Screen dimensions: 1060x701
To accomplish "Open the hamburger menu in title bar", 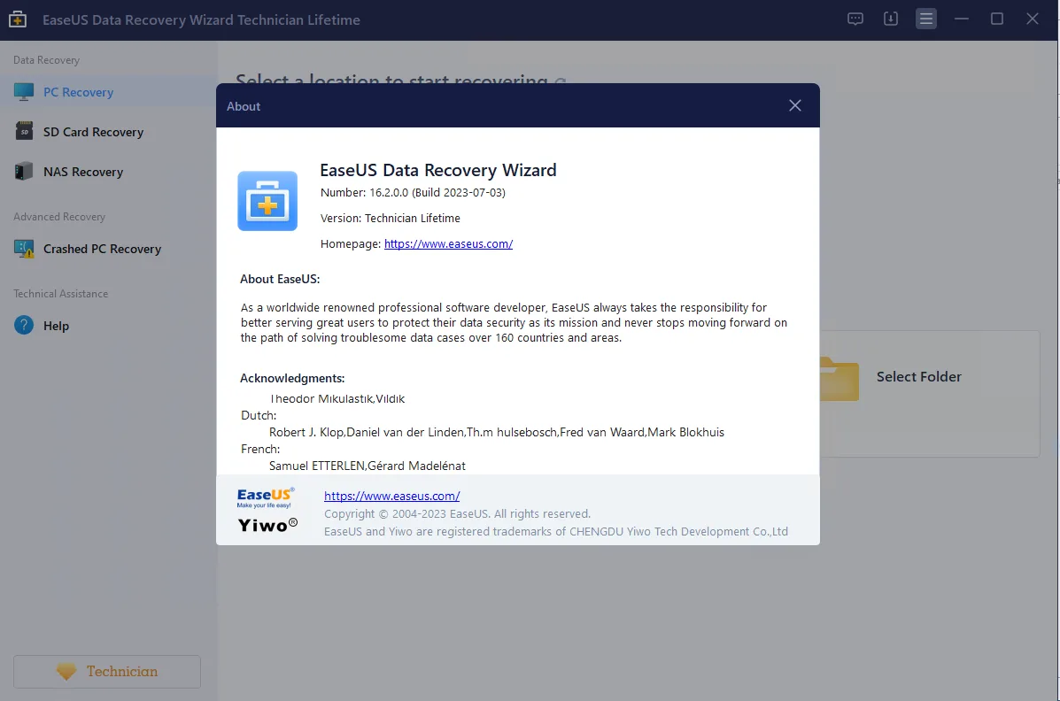I will coord(926,19).
